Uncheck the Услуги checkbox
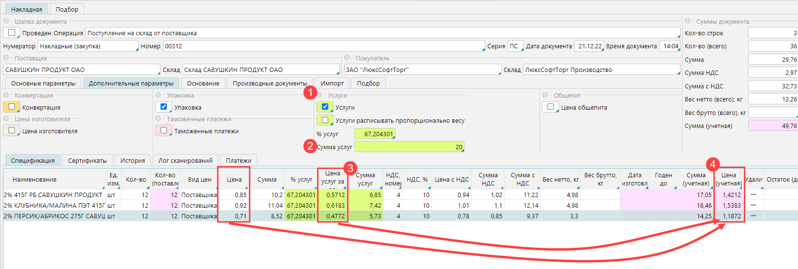The width and height of the screenshot is (798, 269). coord(325,107)
